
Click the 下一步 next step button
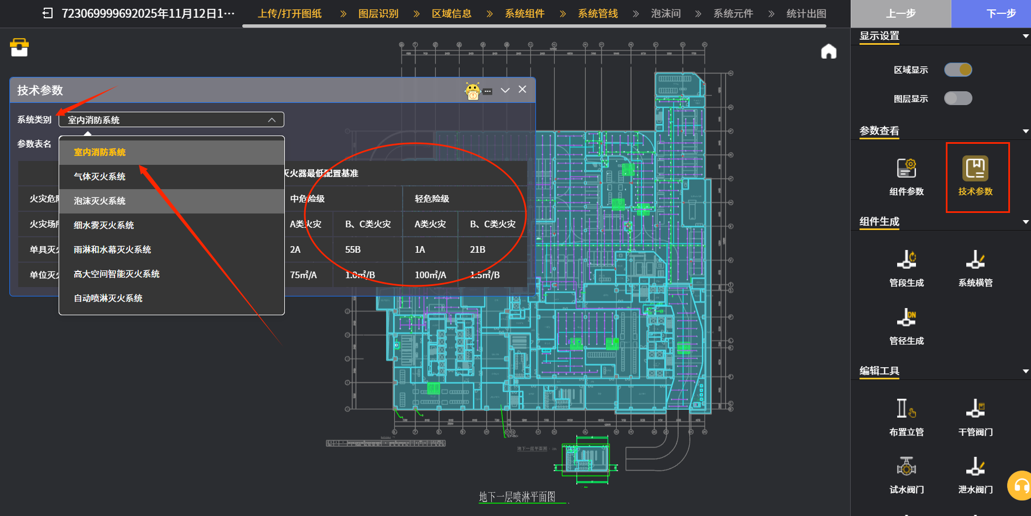tap(1001, 14)
